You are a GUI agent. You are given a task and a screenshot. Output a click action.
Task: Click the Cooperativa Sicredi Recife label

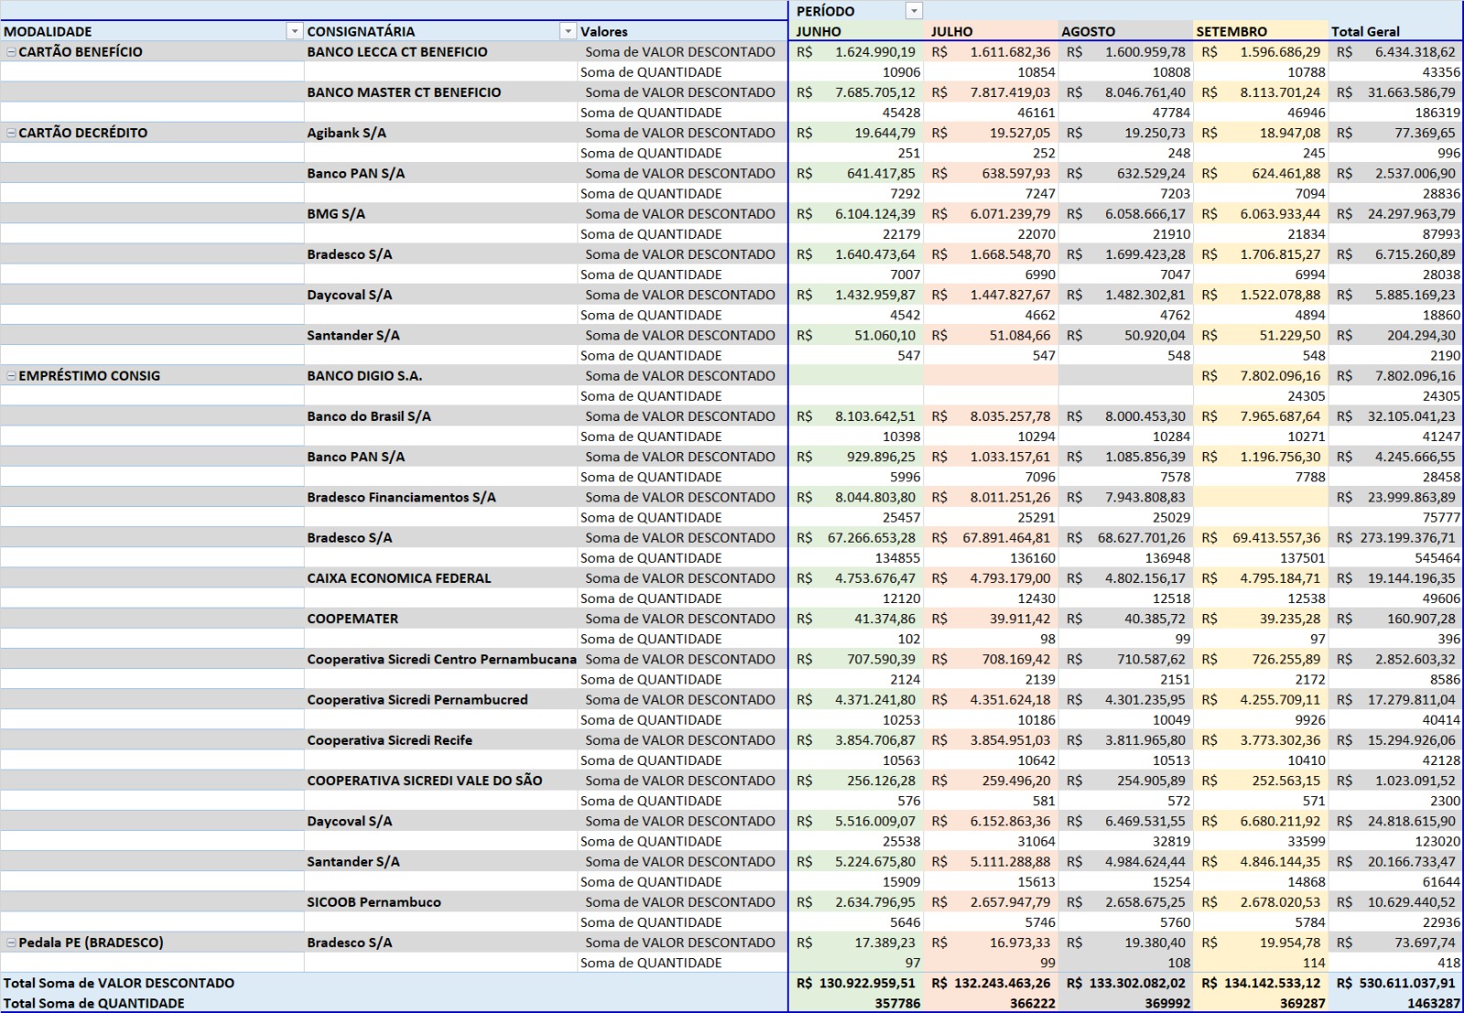click(390, 740)
